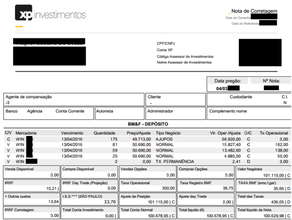Viewport: 292px width, 220px height.
Task: Click the 'Conta XP' label
Action: pyautogui.click(x=165, y=50)
